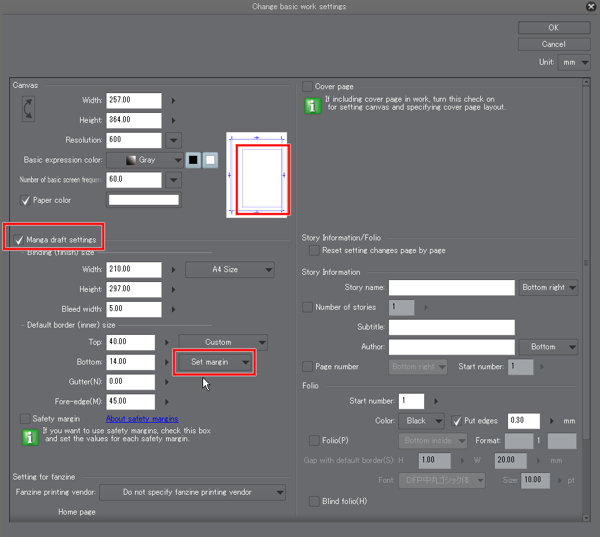Enable the Cover page checkbox

[x=307, y=87]
